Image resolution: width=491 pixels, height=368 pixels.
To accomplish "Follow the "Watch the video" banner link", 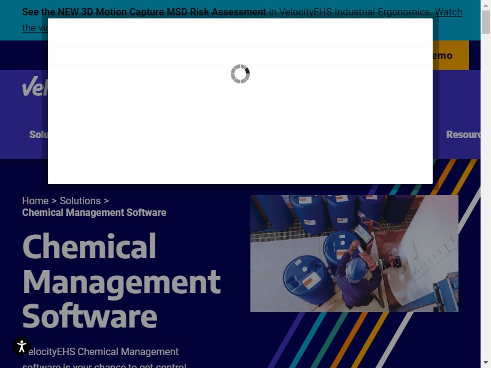I will (x=449, y=12).
